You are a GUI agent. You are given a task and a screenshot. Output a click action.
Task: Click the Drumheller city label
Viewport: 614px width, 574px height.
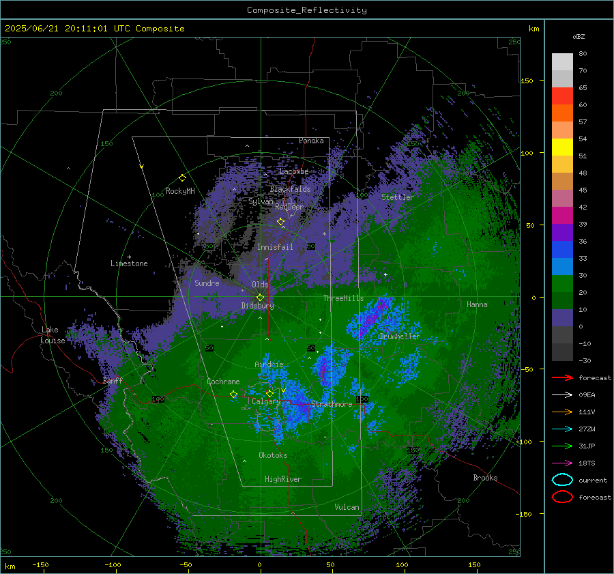click(x=399, y=336)
